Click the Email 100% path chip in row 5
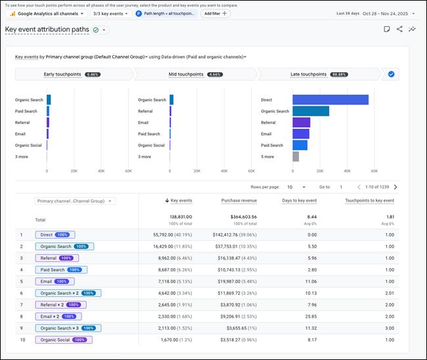The image size is (427, 360). tap(55, 282)
